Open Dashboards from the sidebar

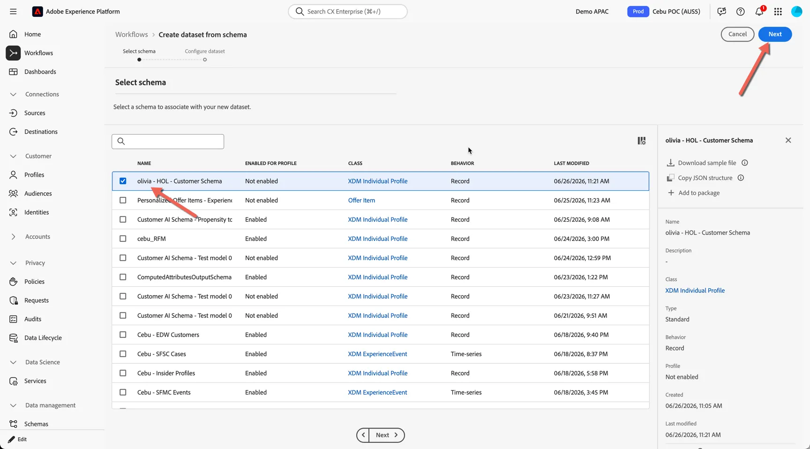40,72
